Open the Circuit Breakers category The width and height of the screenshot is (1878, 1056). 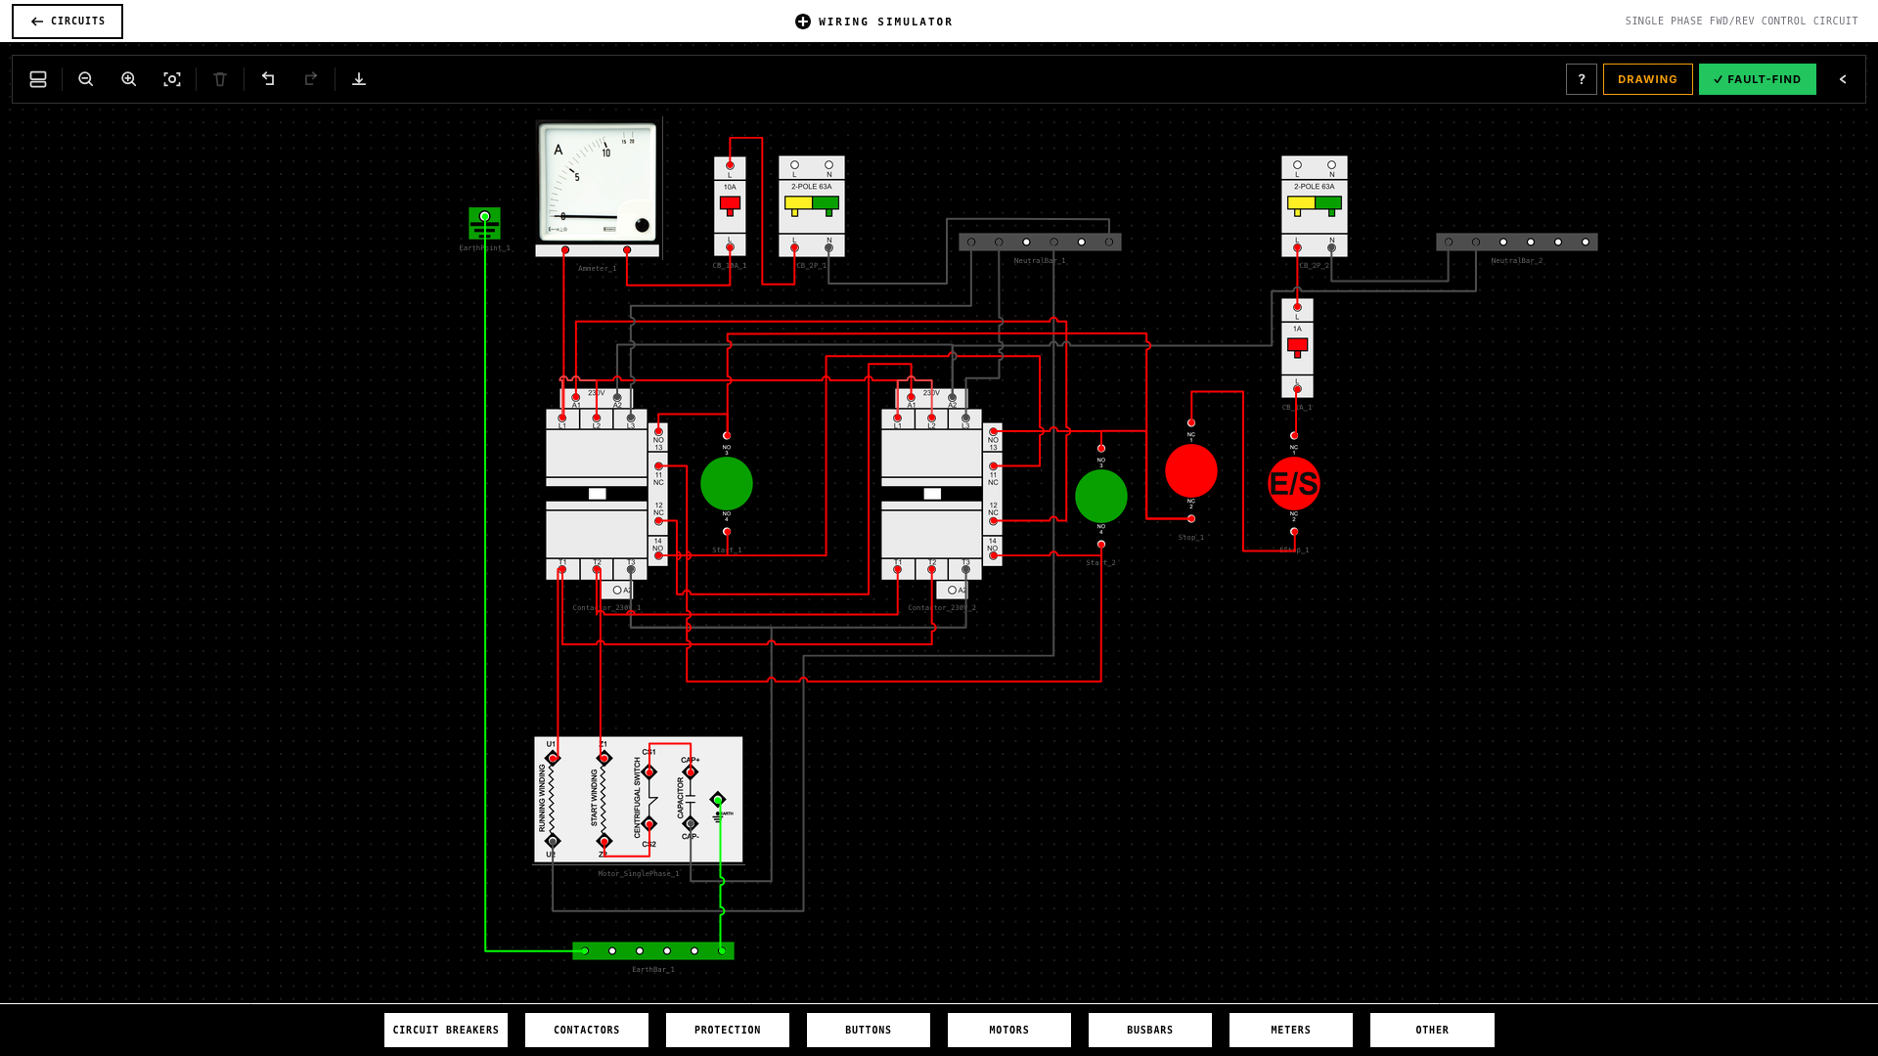446,1030
